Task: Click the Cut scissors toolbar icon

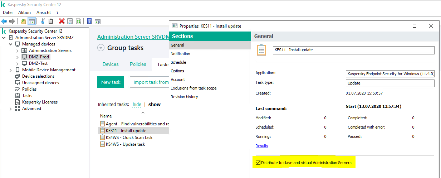Action: (x=43, y=21)
